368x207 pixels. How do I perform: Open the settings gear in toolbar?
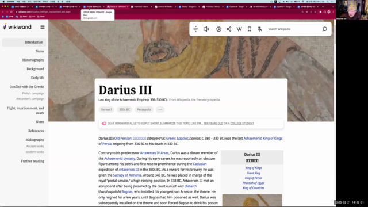(218, 29)
